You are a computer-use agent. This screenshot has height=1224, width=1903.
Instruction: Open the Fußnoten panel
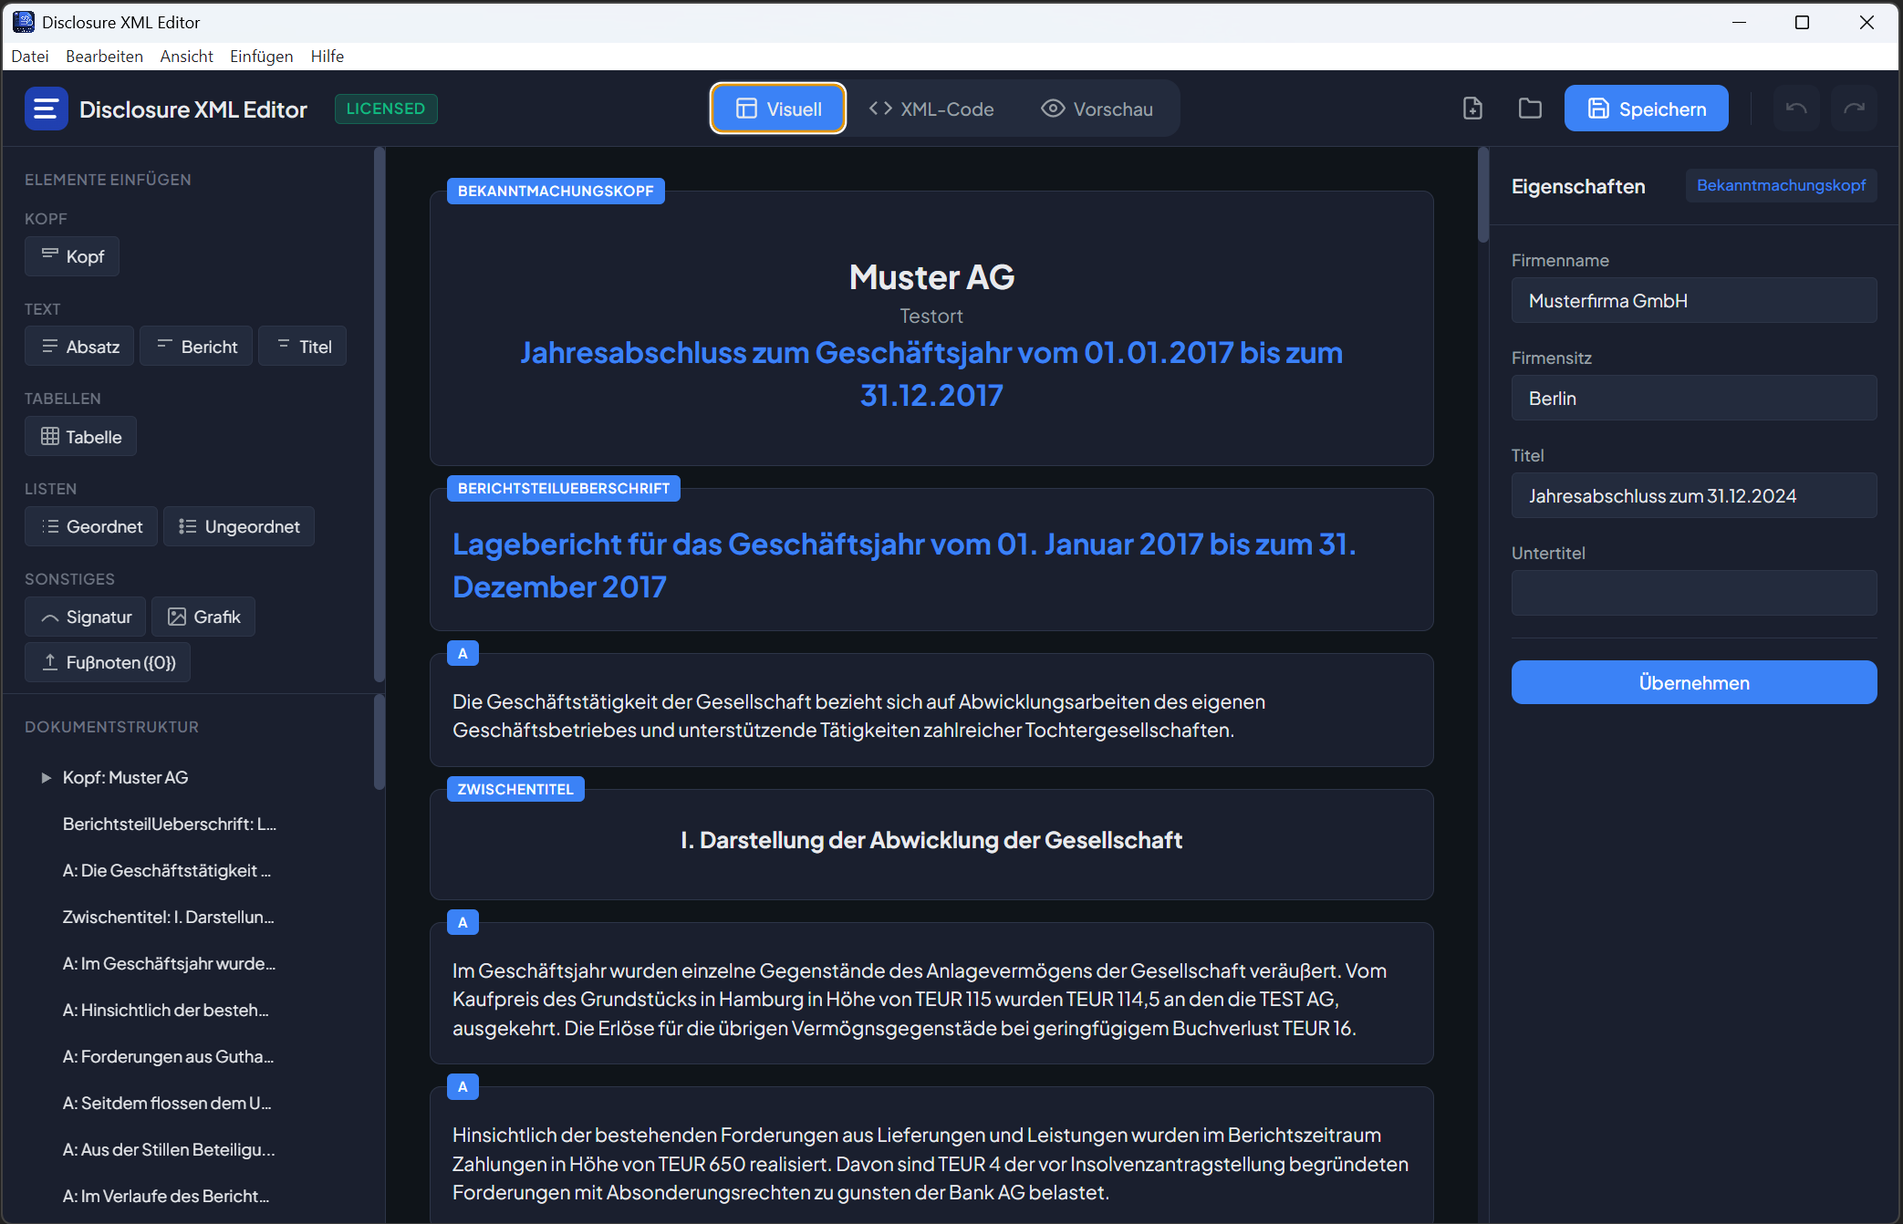[107, 662]
